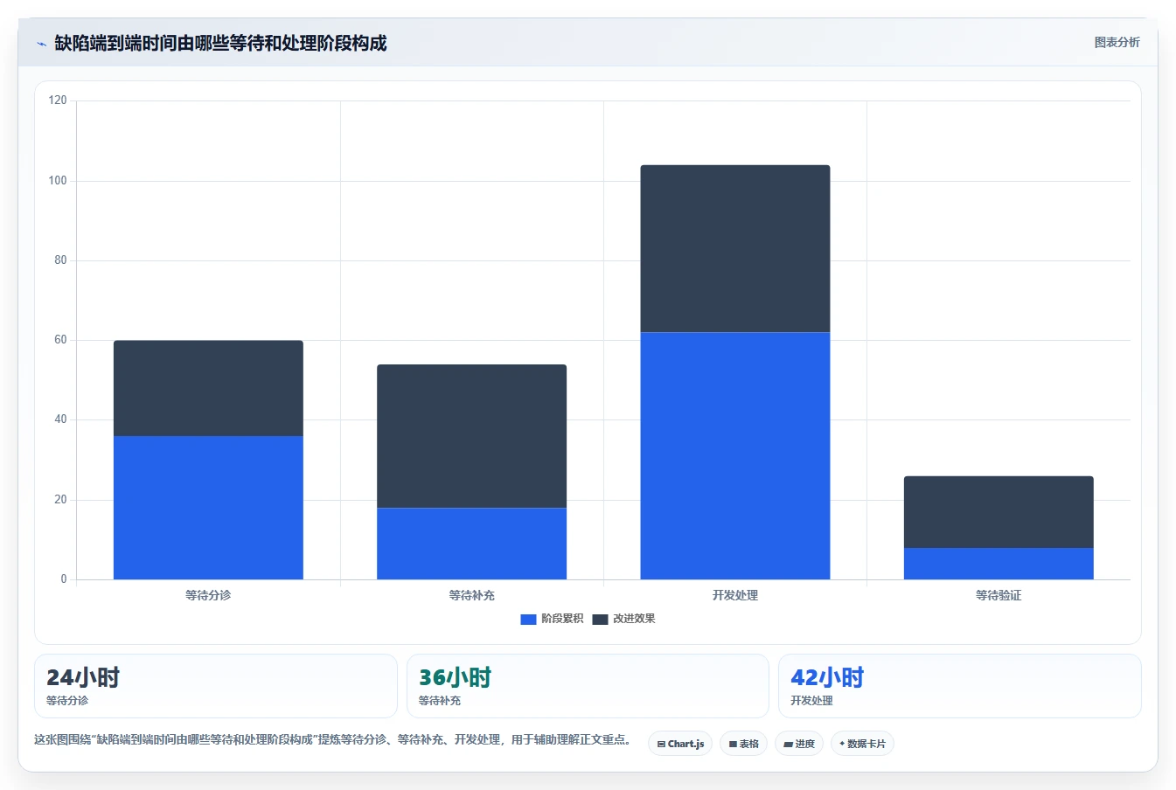
Task: Click the 40 y-axis tick label
Action: (x=60, y=419)
